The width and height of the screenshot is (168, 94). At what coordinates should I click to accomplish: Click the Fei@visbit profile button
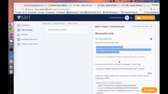click(155, 5)
